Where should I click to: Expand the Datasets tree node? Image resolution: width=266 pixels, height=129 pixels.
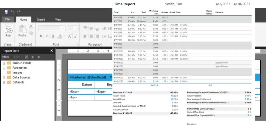[4, 82]
